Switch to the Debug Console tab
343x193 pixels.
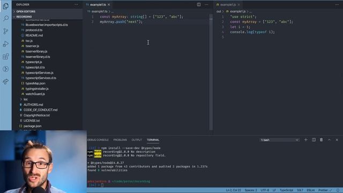pos(98,140)
